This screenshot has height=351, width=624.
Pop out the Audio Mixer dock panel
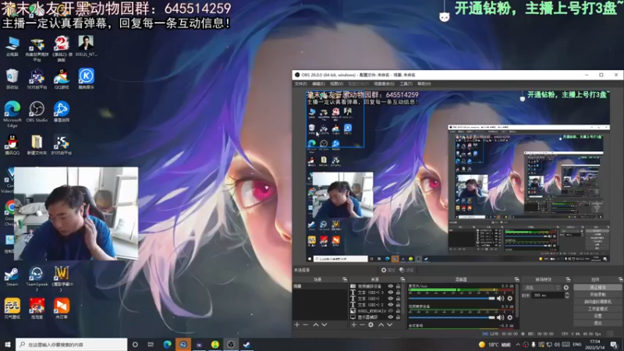tap(516, 279)
